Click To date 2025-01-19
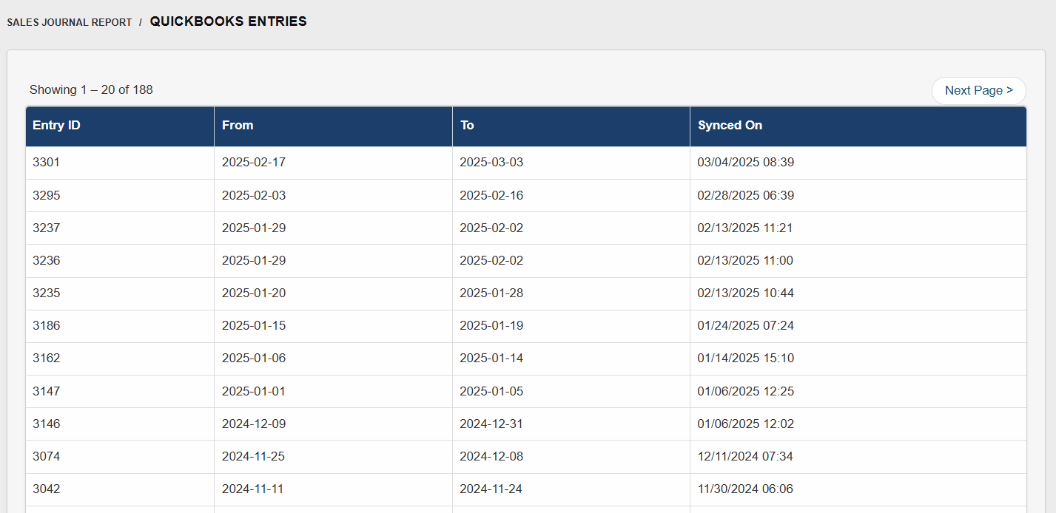Screen dimensions: 1056x513 point(491,325)
